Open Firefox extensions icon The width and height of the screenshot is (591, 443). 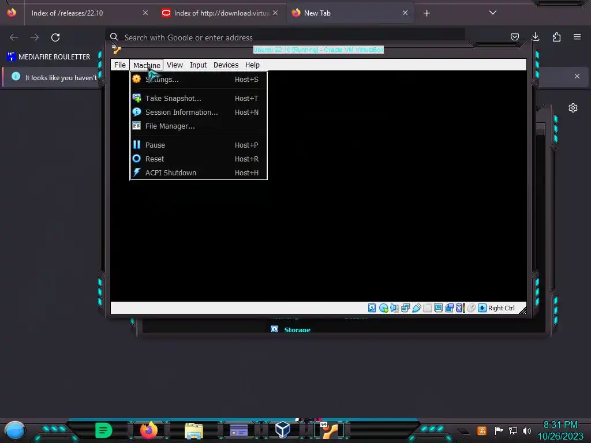[556, 37]
